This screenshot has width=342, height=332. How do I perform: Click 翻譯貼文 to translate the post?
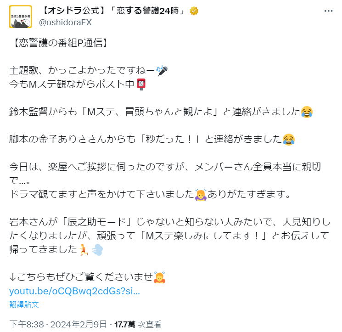coord(24,304)
